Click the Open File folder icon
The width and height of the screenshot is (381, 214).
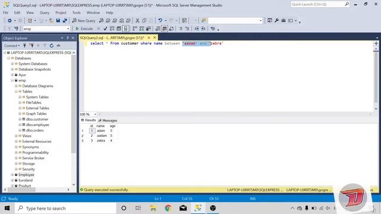tap(51, 21)
